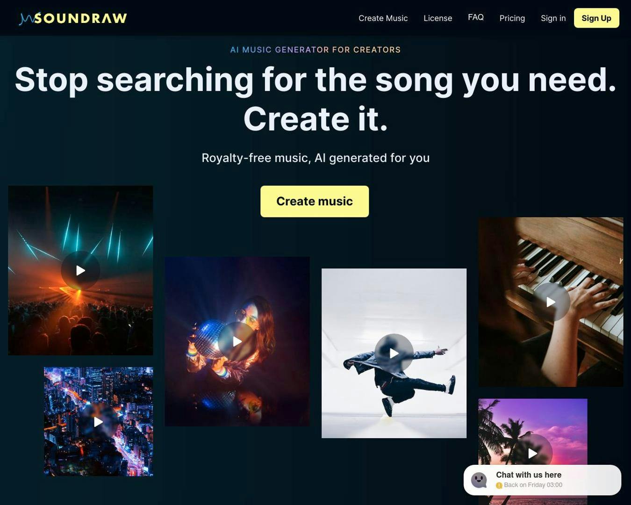The height and width of the screenshot is (505, 631).
Task: View the Pricing page
Action: click(512, 18)
